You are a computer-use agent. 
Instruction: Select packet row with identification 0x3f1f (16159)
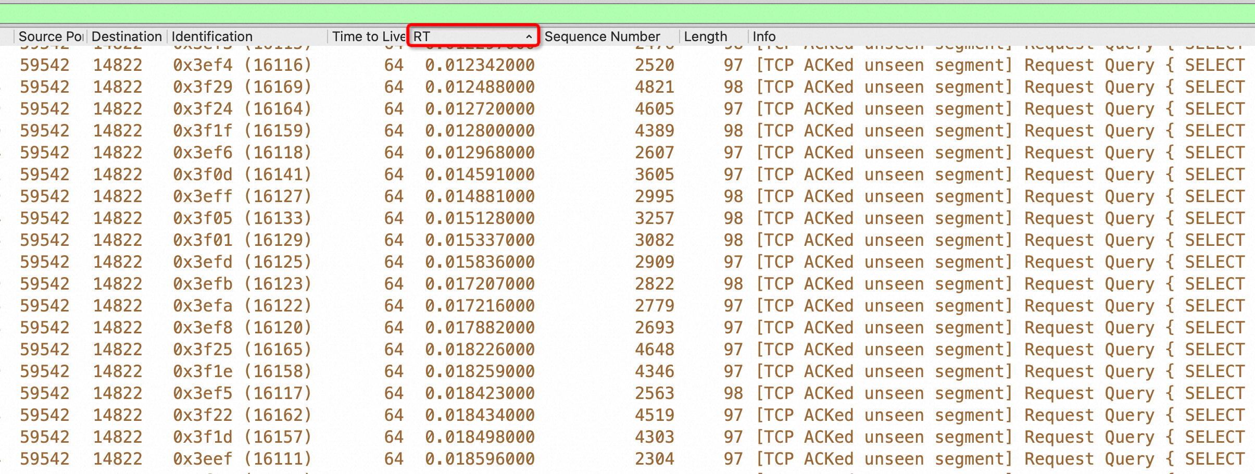pos(627,131)
